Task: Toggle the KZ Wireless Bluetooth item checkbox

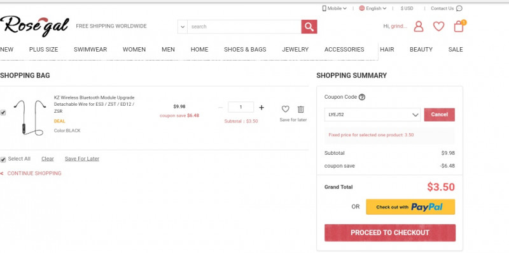Action: coord(3,113)
